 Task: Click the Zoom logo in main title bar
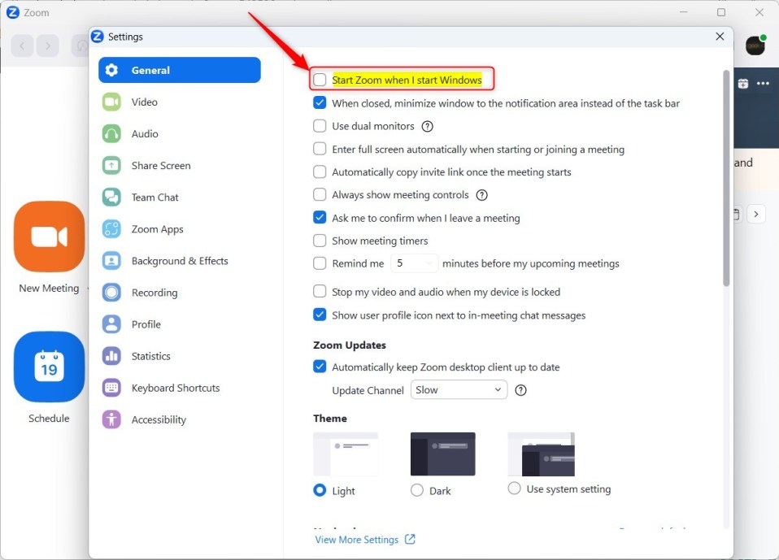click(13, 12)
